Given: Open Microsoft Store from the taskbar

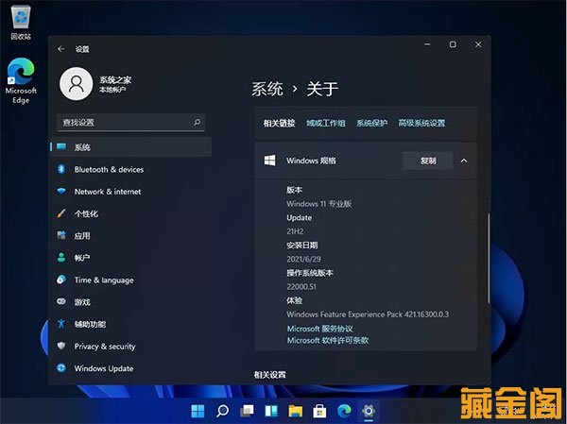Looking at the screenshot, I should 319,411.
